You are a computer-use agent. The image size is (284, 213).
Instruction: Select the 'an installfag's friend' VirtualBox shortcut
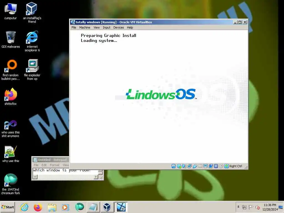tap(32, 12)
